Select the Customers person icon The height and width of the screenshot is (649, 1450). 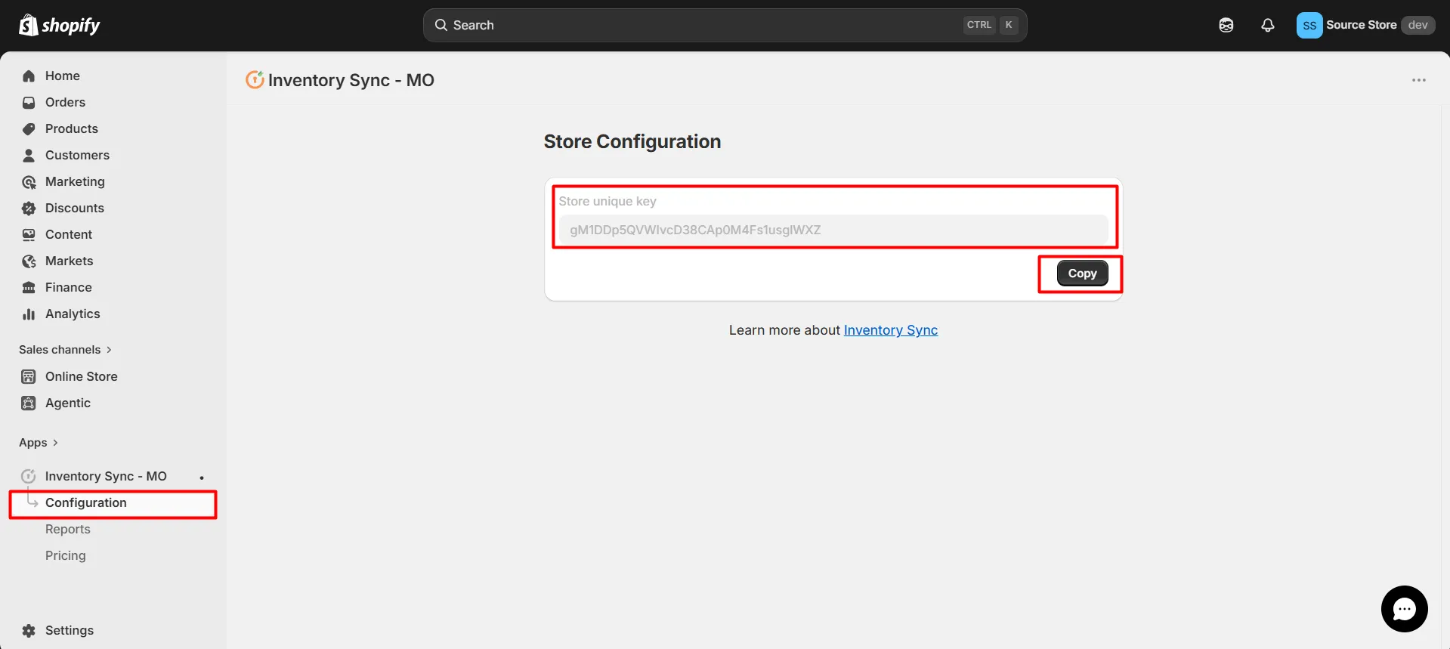pyautogui.click(x=29, y=155)
